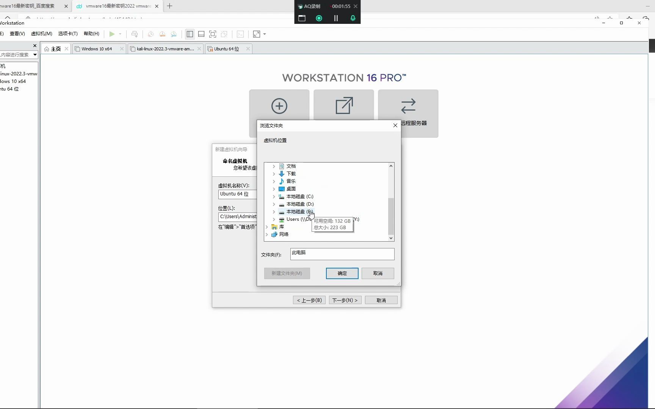Viewport: 655px width, 409px height.
Task: Close the Ubuntu 64 位 tab
Action: tap(248, 48)
